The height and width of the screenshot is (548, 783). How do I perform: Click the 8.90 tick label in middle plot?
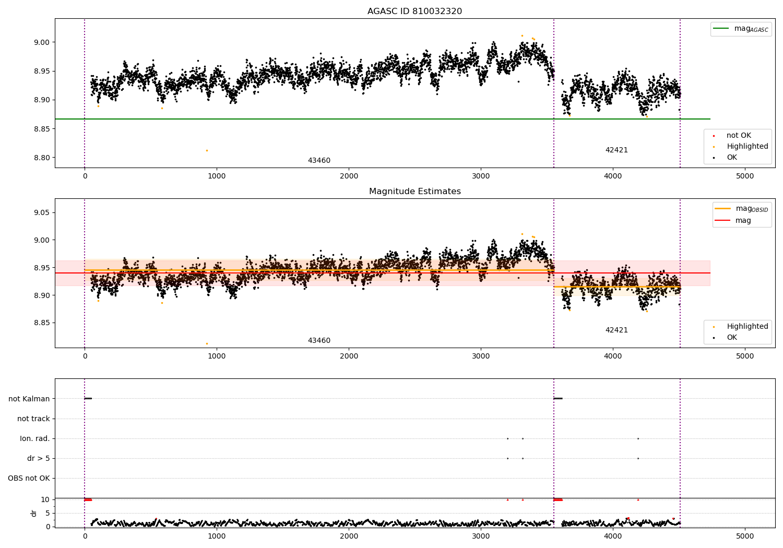click(x=41, y=295)
